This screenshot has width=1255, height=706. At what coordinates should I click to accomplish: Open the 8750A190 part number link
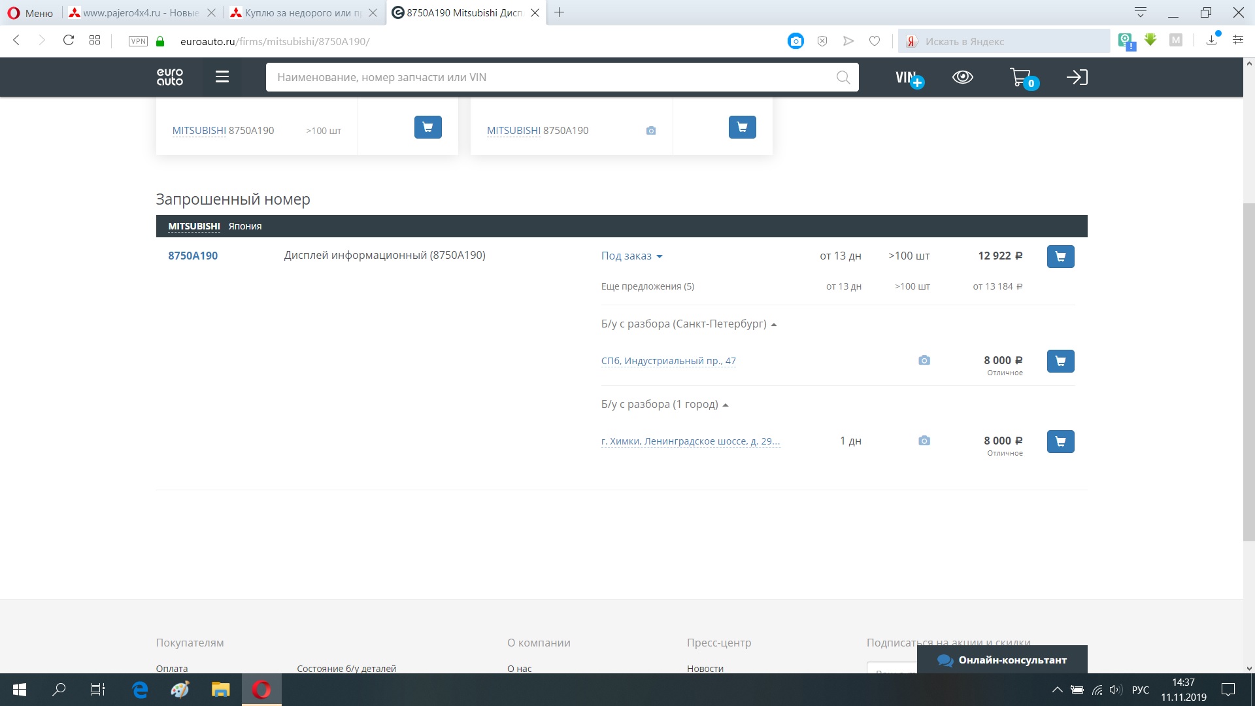point(193,256)
